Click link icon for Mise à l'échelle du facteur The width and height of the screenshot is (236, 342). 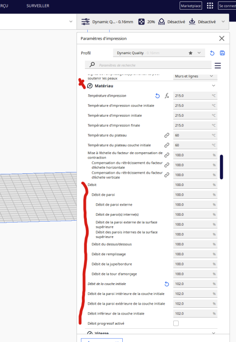point(167,155)
